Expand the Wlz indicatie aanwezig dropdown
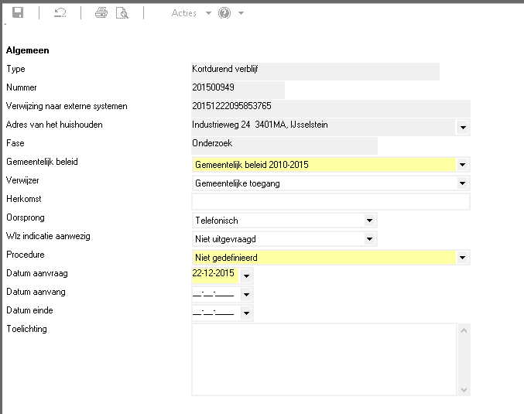524x414 pixels. pos(370,239)
